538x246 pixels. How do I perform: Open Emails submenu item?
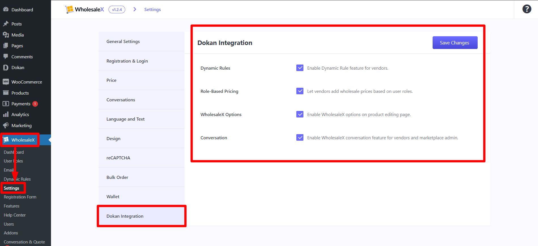coord(9,170)
